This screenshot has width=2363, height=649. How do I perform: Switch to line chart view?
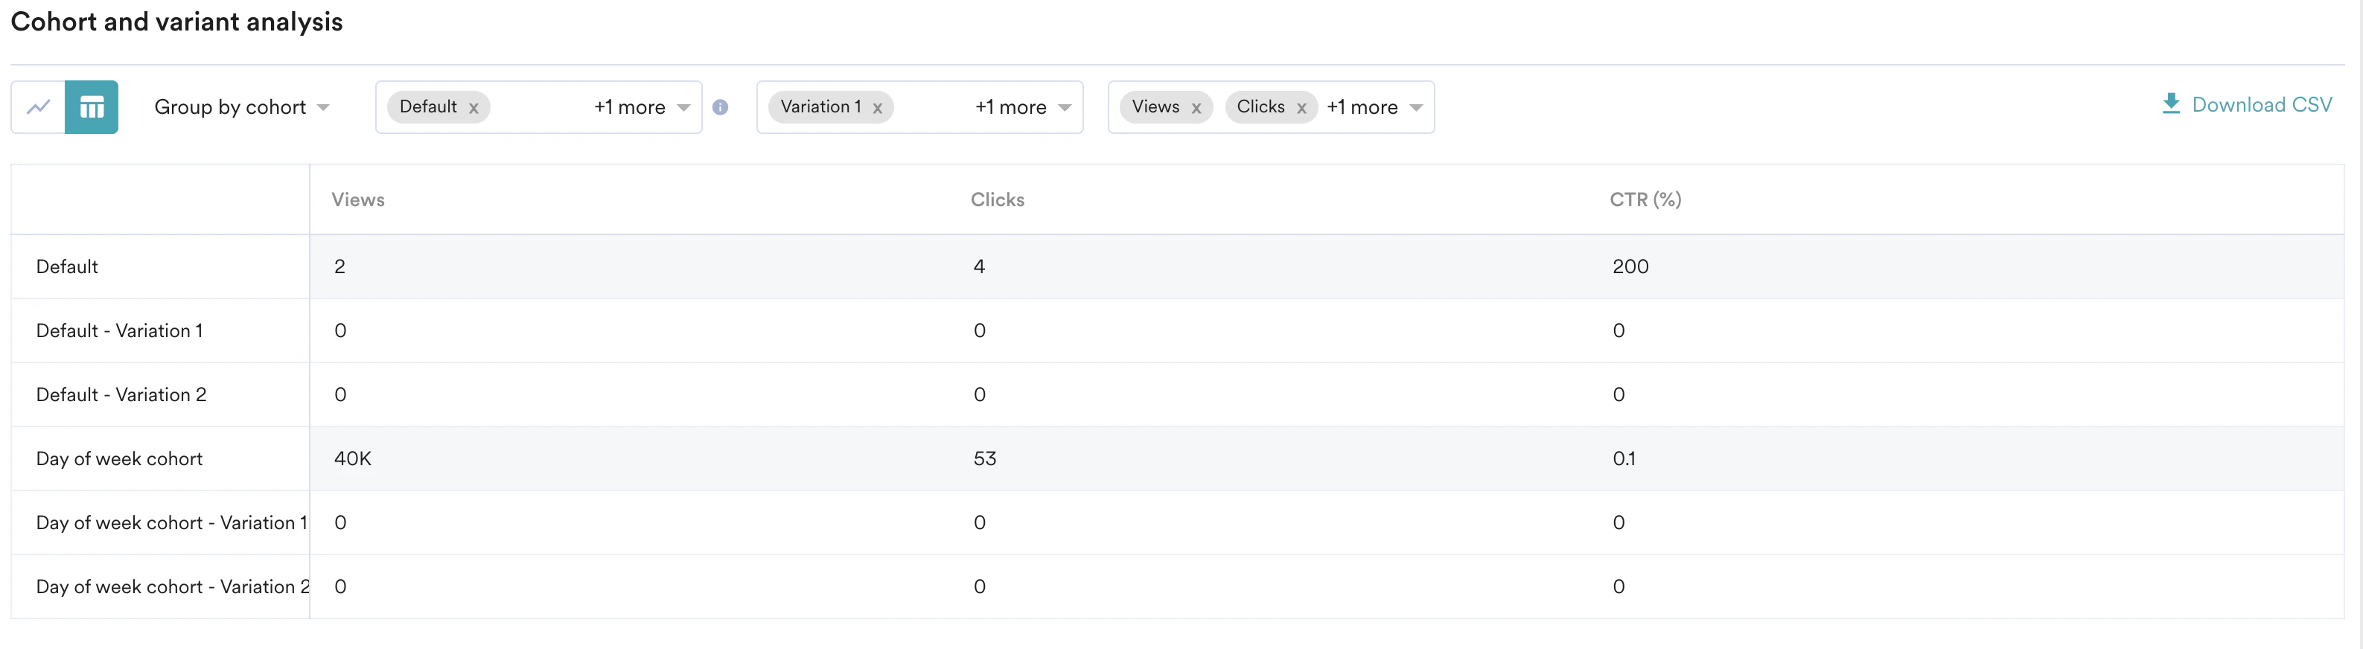click(38, 107)
